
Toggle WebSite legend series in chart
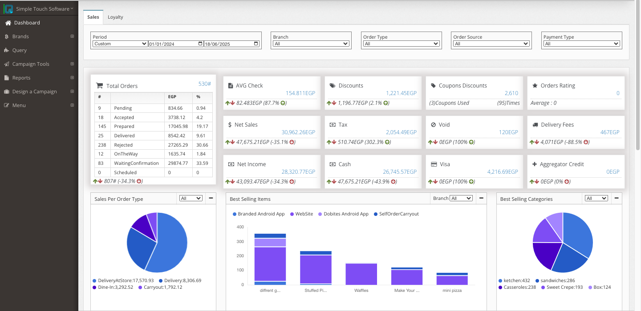click(301, 214)
